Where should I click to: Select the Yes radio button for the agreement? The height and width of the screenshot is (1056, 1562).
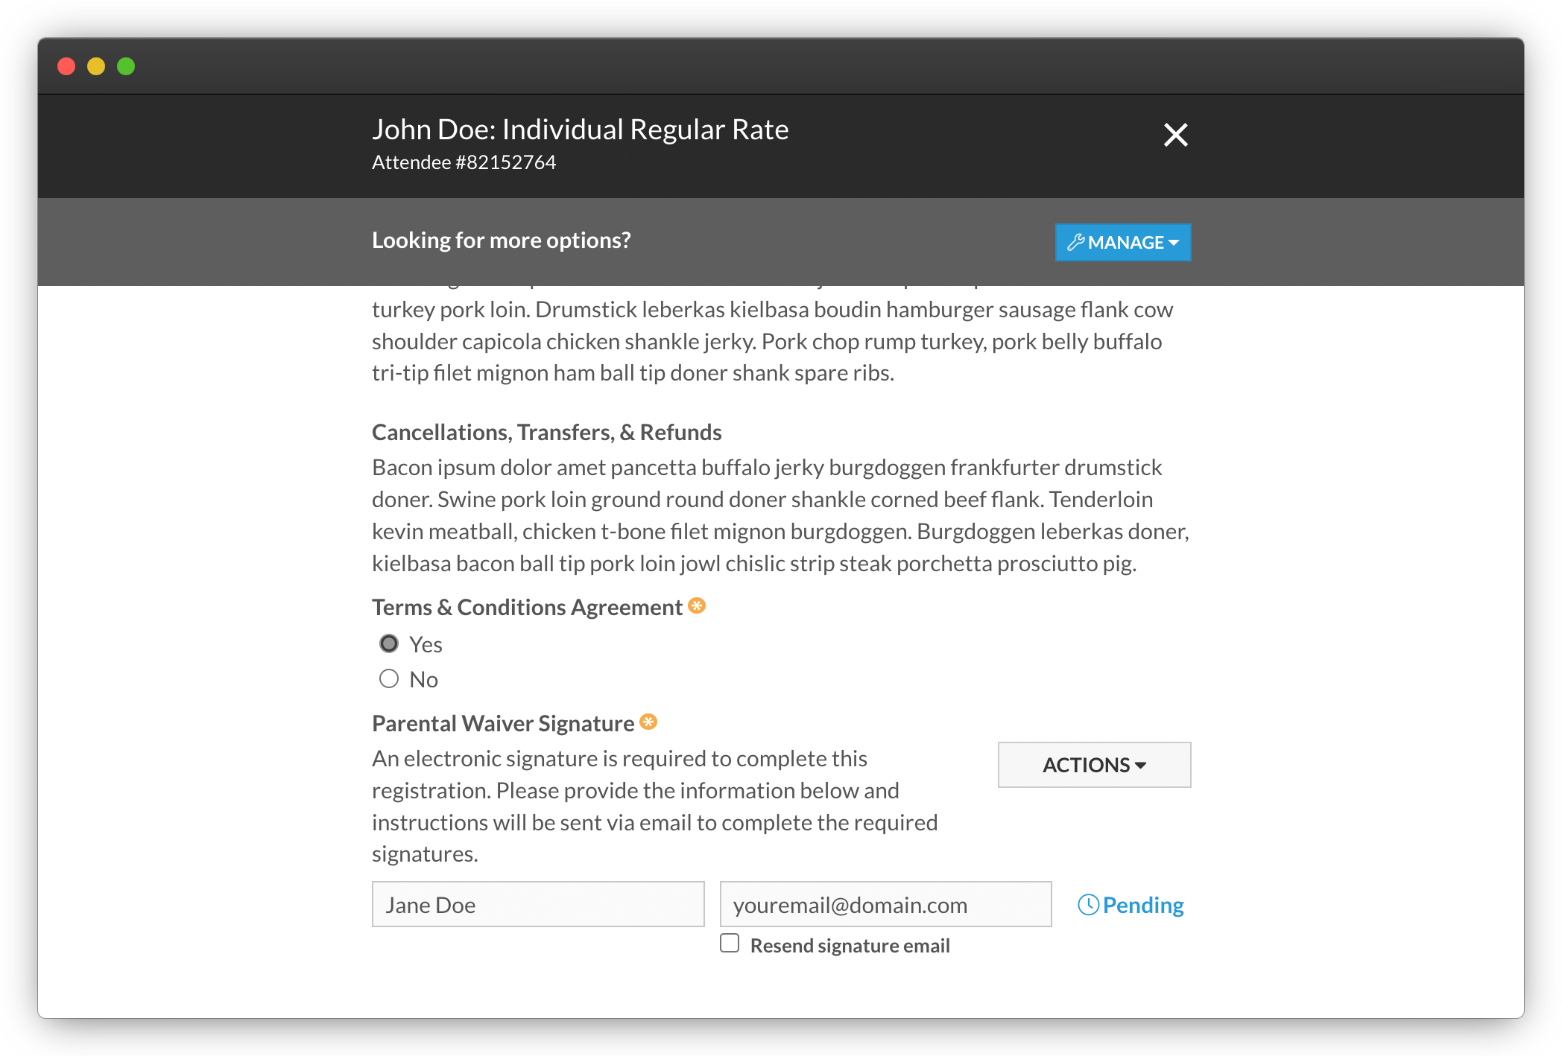pos(389,643)
